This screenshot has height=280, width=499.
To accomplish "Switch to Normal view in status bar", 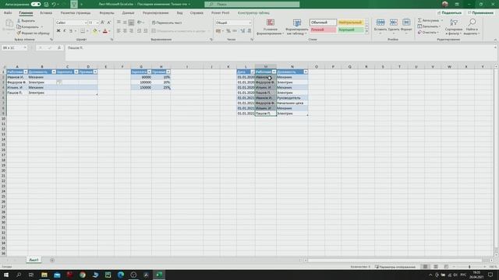I will (x=425, y=267).
